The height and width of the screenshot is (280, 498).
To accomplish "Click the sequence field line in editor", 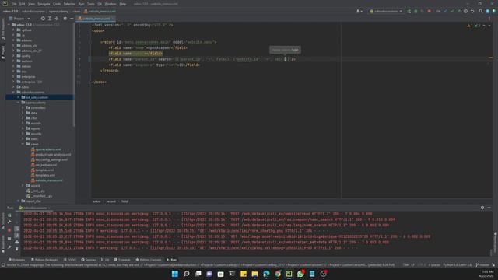I will [154, 65].
